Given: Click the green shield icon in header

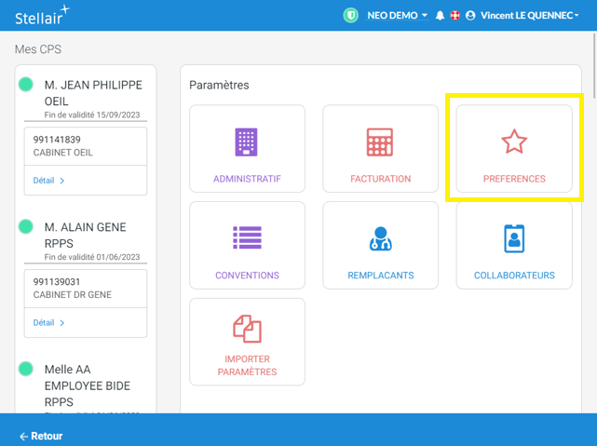Looking at the screenshot, I should tap(351, 16).
